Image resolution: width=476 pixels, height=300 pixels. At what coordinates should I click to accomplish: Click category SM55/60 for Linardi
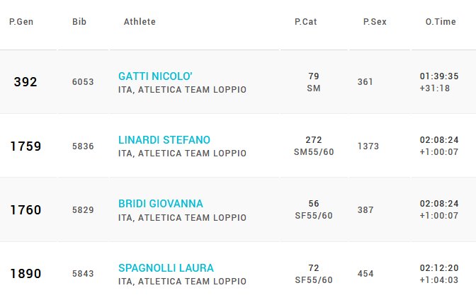point(314,151)
